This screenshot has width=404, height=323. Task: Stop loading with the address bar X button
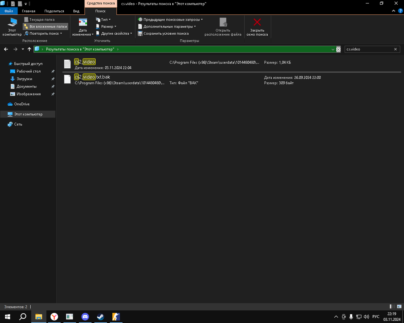coord(338,49)
